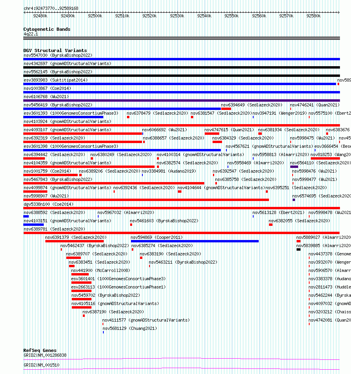Open variant nsv5547030 (ByrskaBishop2022) label
351x374 pixels.
[58, 55]
